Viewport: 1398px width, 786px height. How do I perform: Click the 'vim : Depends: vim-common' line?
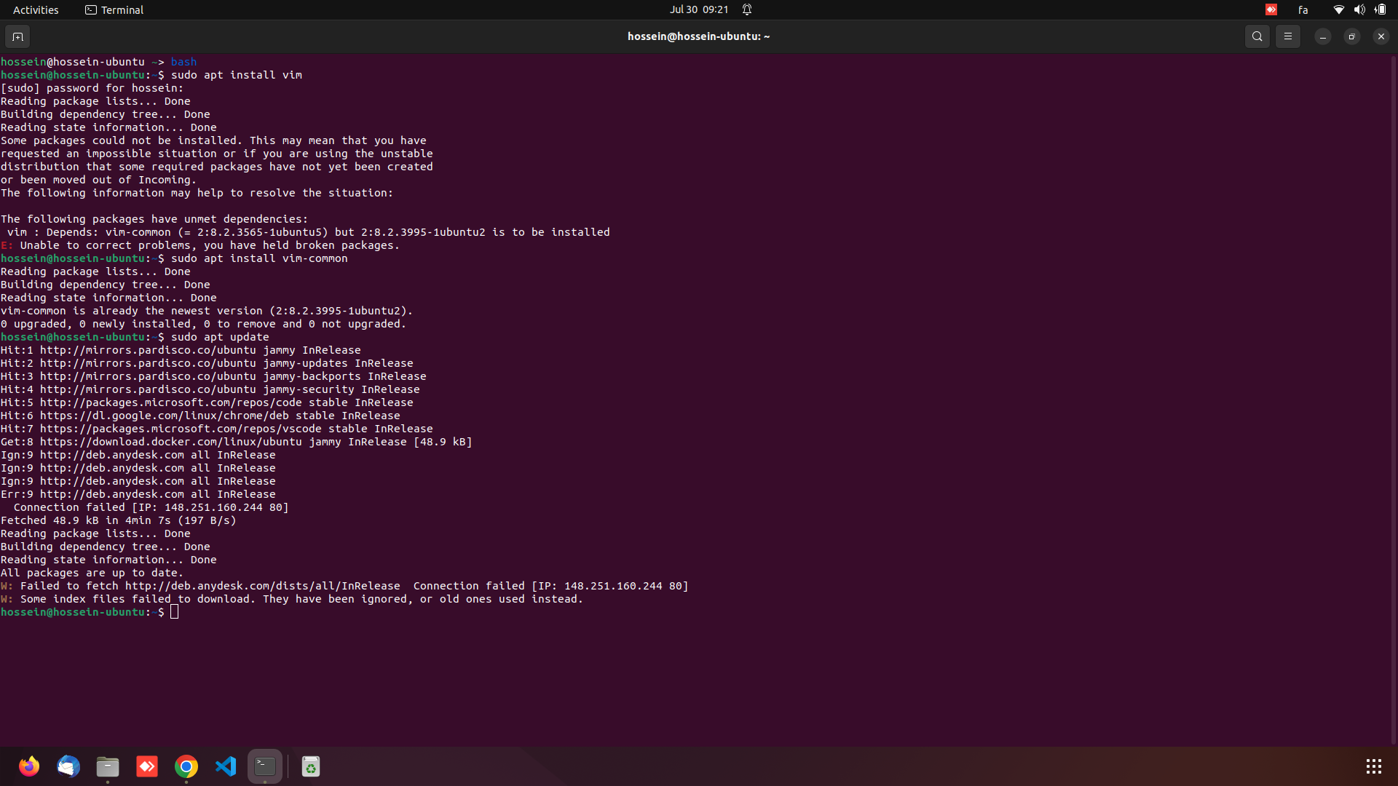[x=309, y=232]
